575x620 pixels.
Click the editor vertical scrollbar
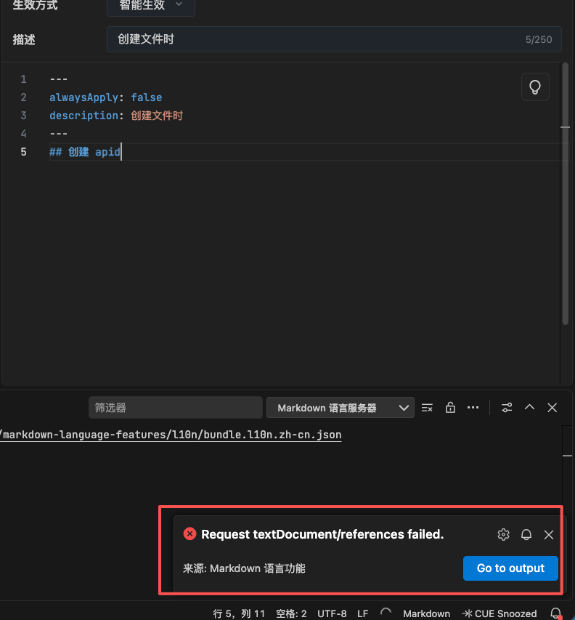click(565, 194)
